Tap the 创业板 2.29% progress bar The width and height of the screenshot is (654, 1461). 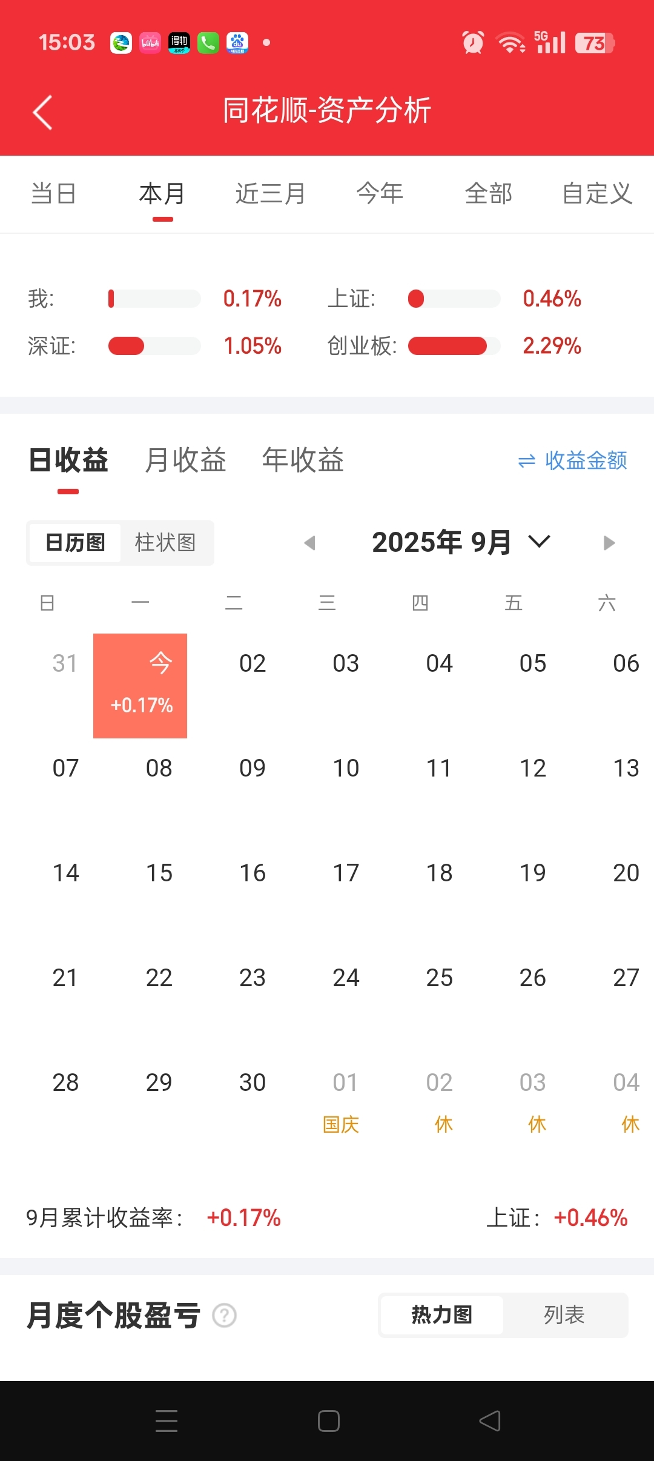tap(454, 346)
